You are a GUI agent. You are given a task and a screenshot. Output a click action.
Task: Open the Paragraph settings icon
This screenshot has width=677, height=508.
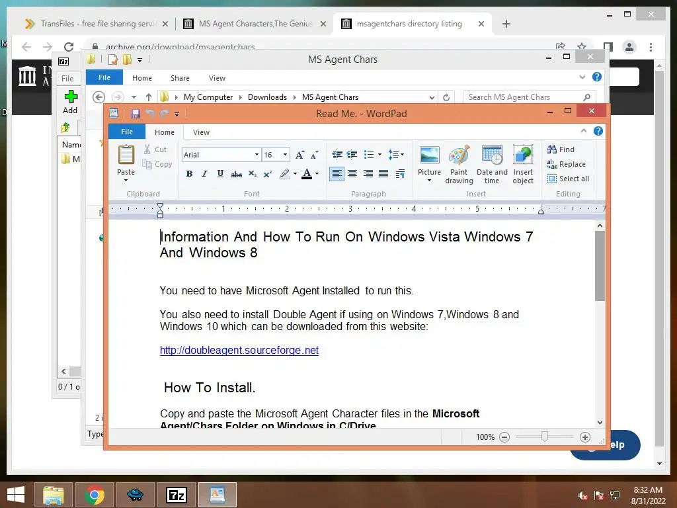coord(400,174)
